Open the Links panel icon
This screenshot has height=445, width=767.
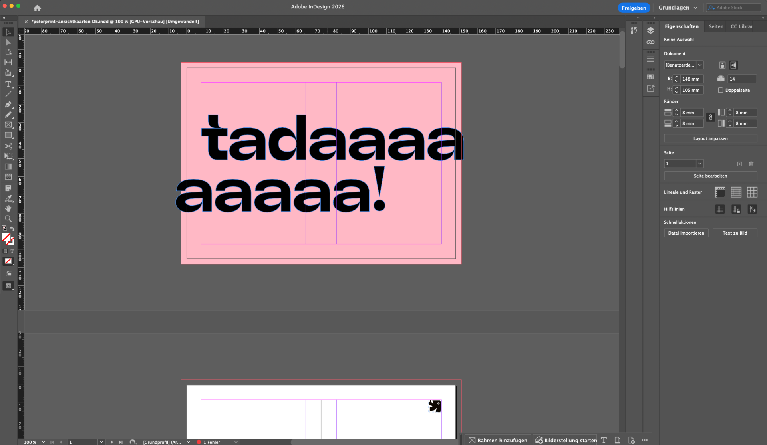[650, 42]
